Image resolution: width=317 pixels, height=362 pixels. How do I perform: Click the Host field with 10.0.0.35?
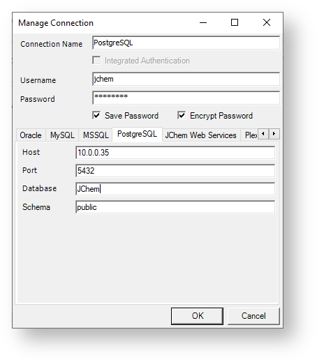[175, 153]
